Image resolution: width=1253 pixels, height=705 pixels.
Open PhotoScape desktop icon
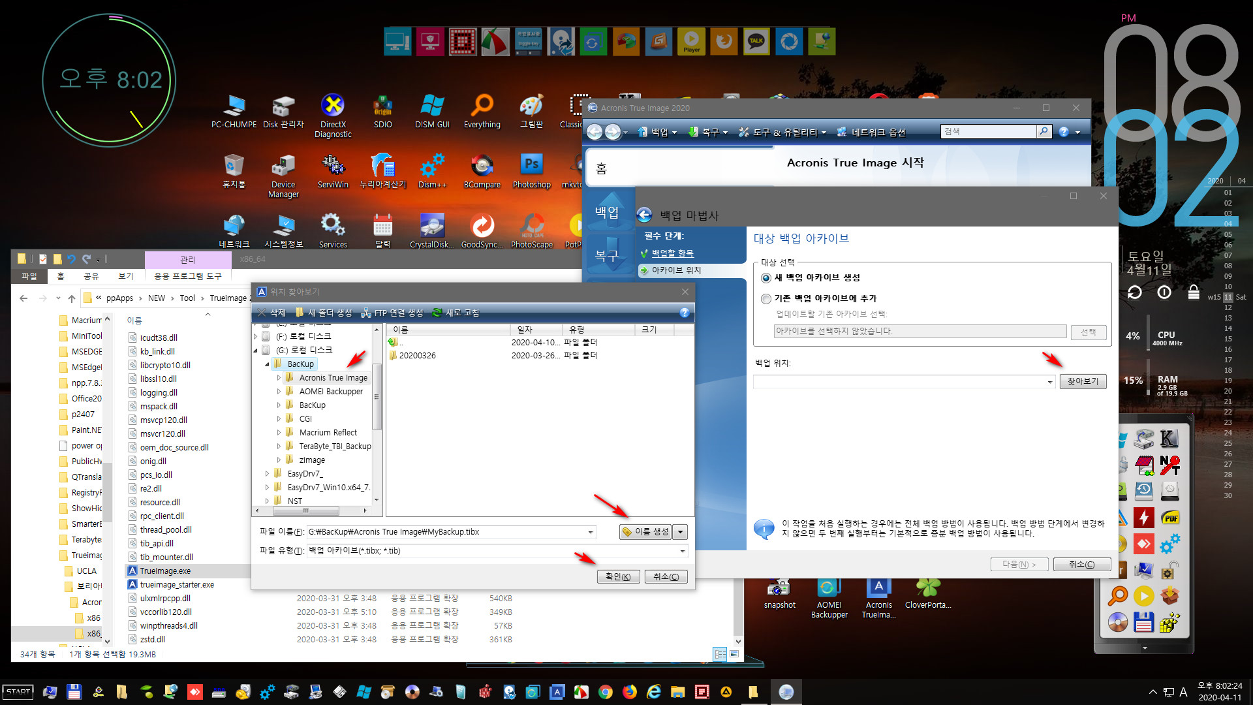[x=532, y=231]
